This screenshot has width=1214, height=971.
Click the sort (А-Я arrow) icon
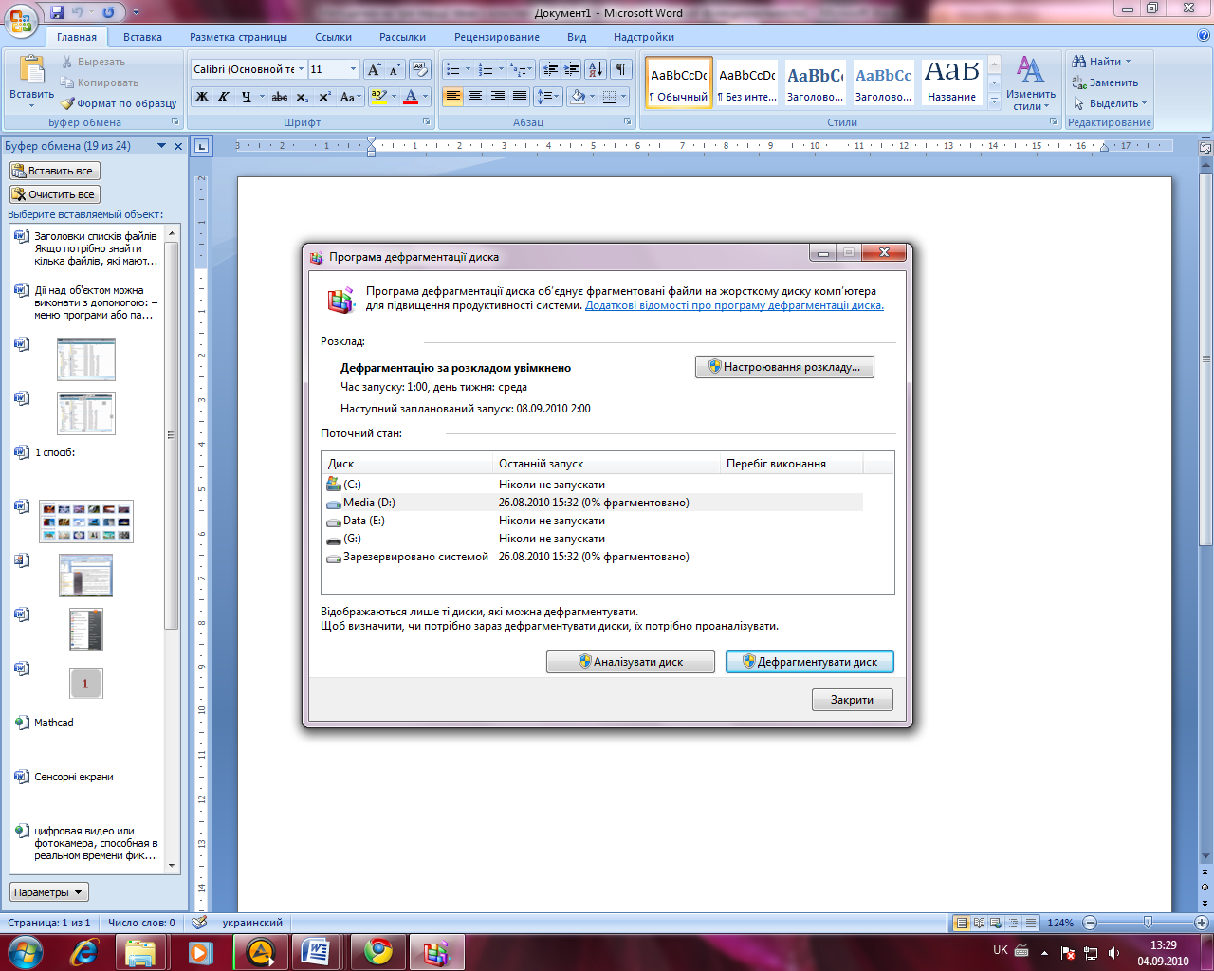click(596, 69)
